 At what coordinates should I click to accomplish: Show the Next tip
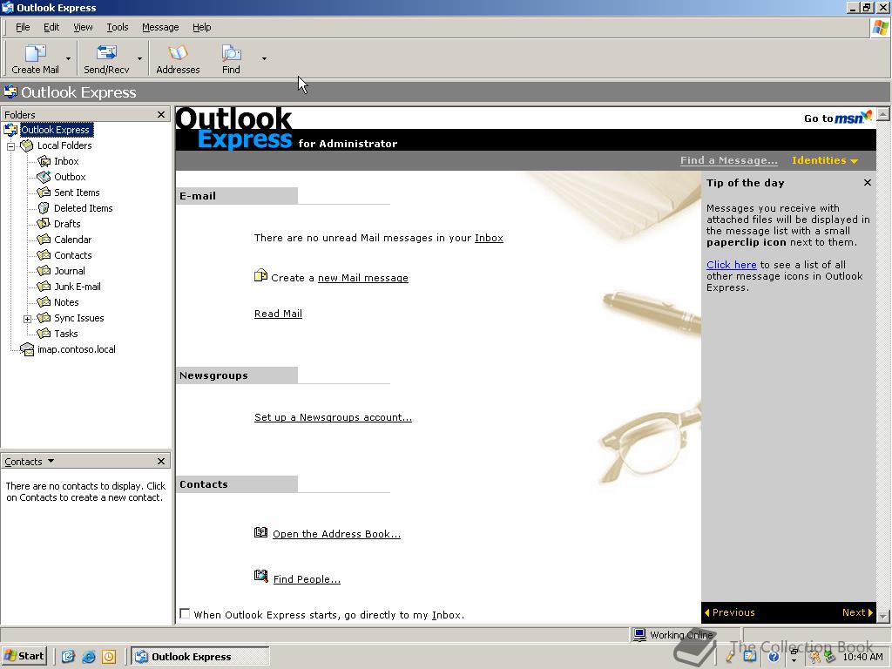(x=857, y=612)
